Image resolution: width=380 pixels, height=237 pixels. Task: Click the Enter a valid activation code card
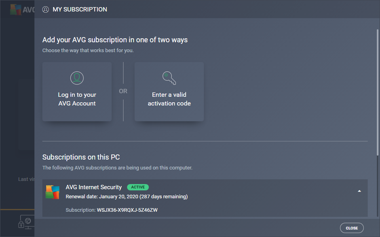click(x=169, y=92)
